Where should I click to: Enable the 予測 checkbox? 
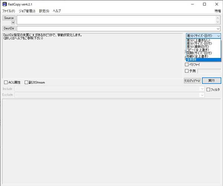point(187,71)
